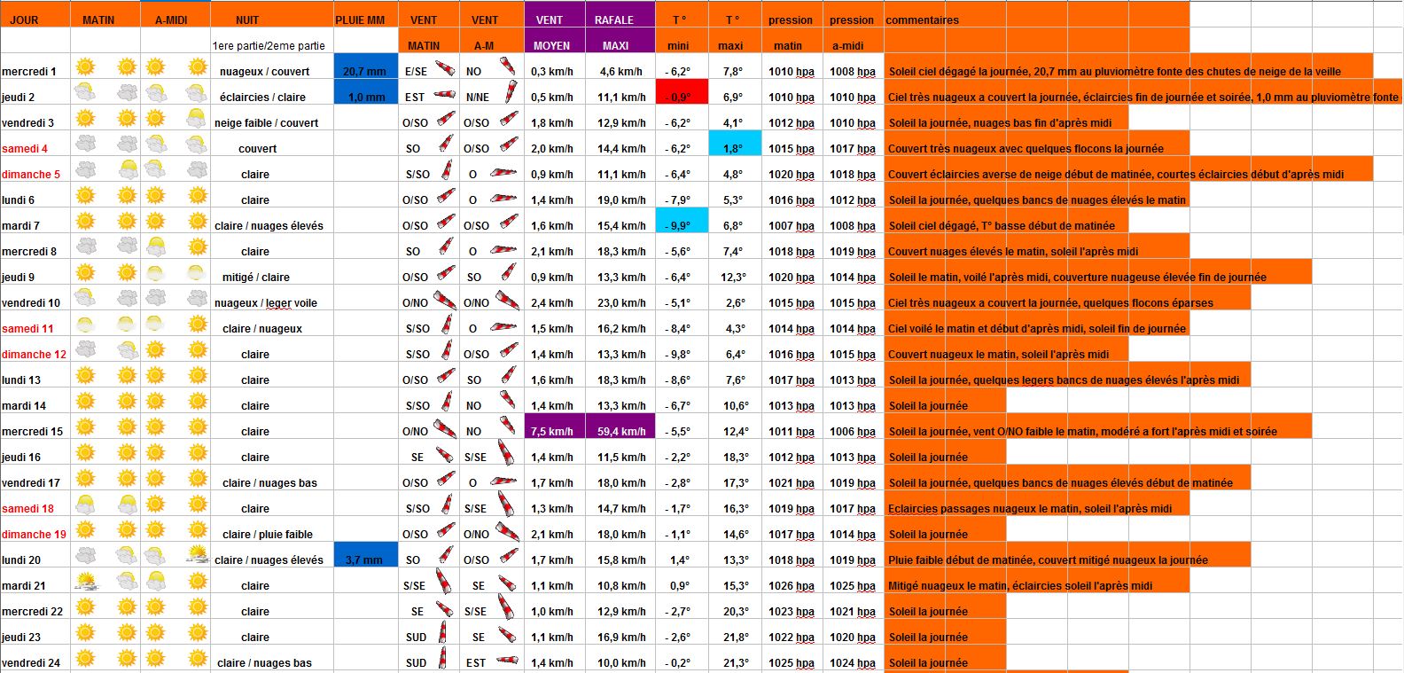Select the NUIT column header
The image size is (1404, 673).
coord(273,16)
